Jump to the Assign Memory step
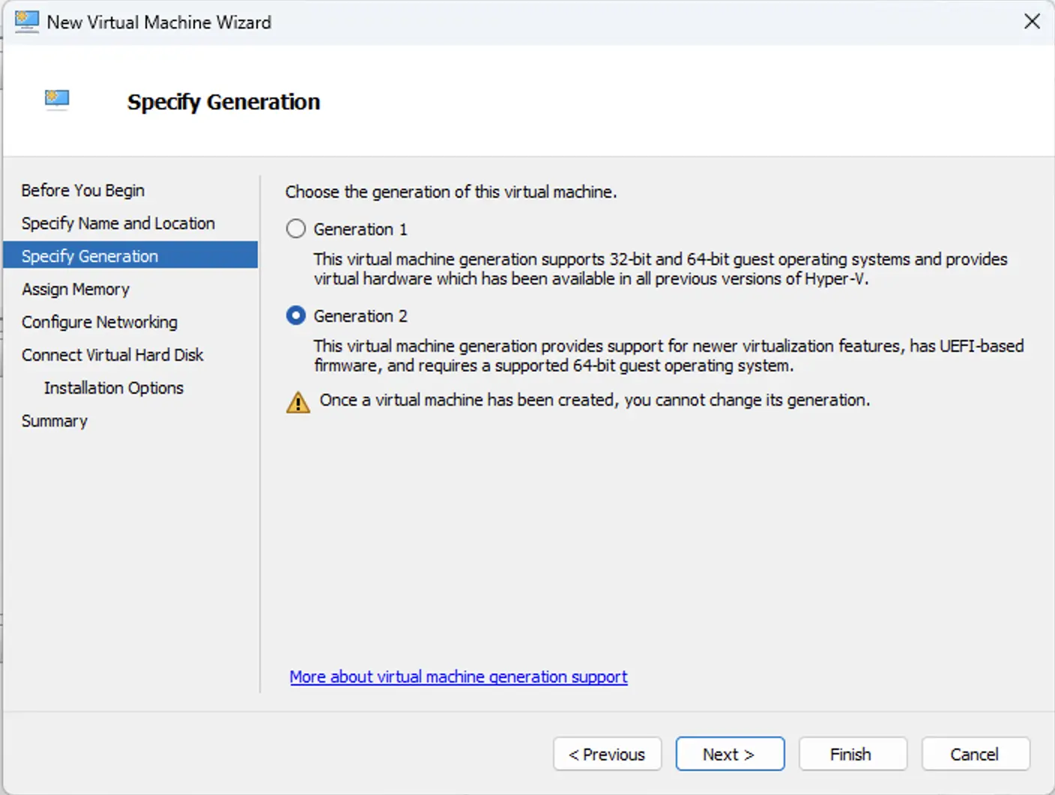Viewport: 1055px width, 795px height. click(x=76, y=288)
